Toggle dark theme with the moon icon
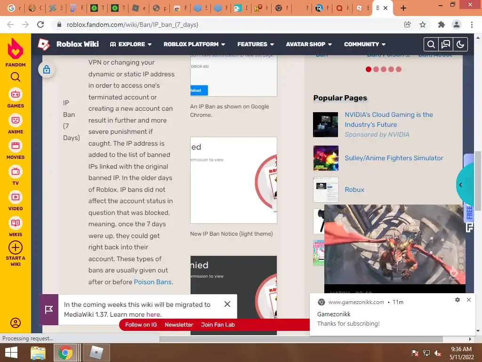482x362 pixels. click(460, 44)
